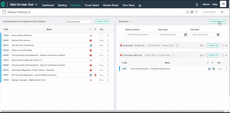
Task: Open the Time Sheet tab
Action: pyautogui.click(x=128, y=5)
